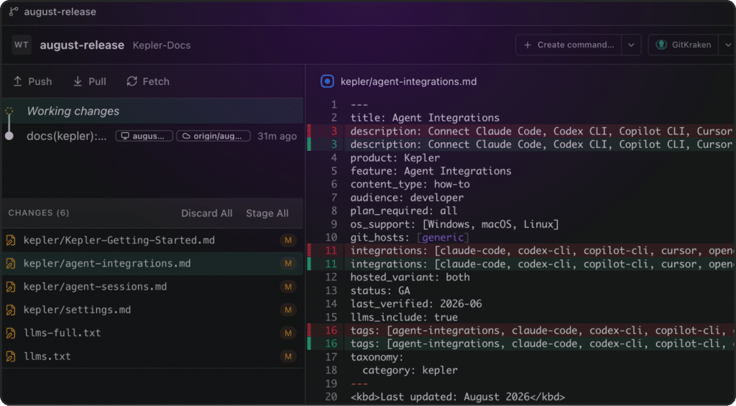Push changes to remote
Viewport: 736px width, 406px height.
coord(32,81)
